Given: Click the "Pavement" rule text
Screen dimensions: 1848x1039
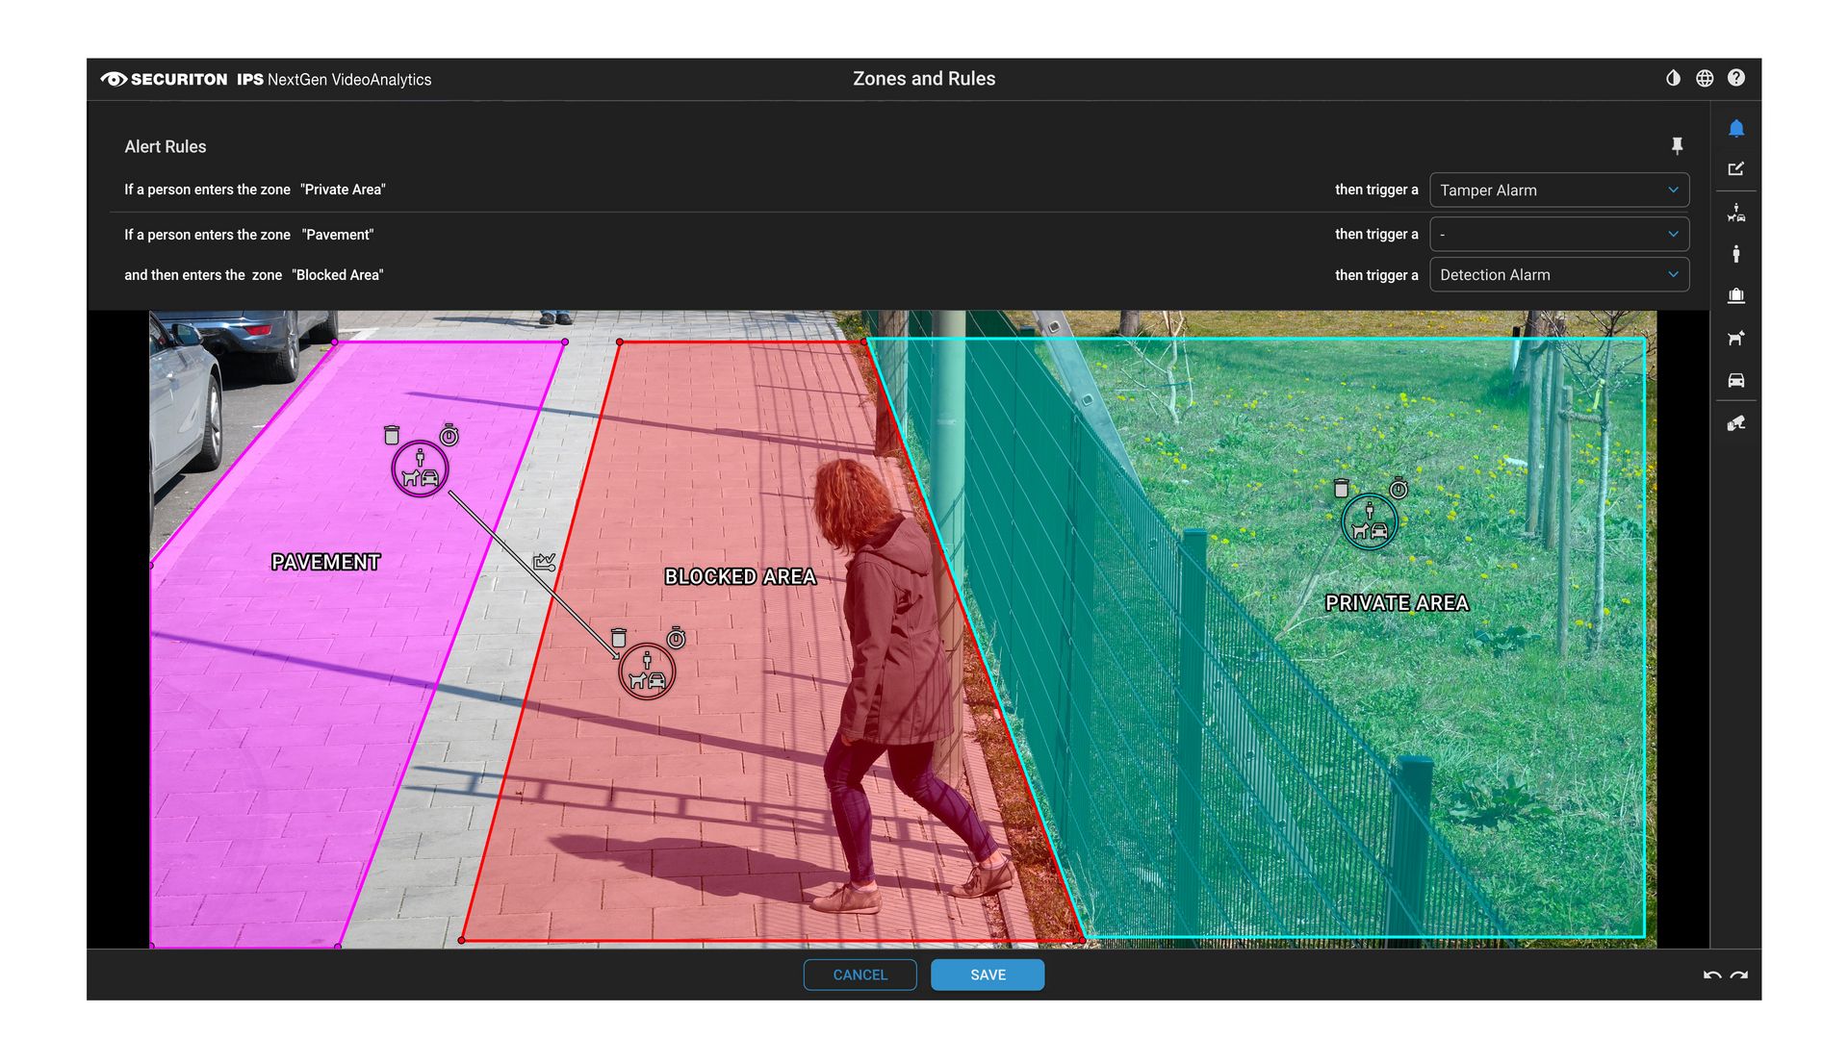Looking at the screenshot, I should (x=338, y=235).
